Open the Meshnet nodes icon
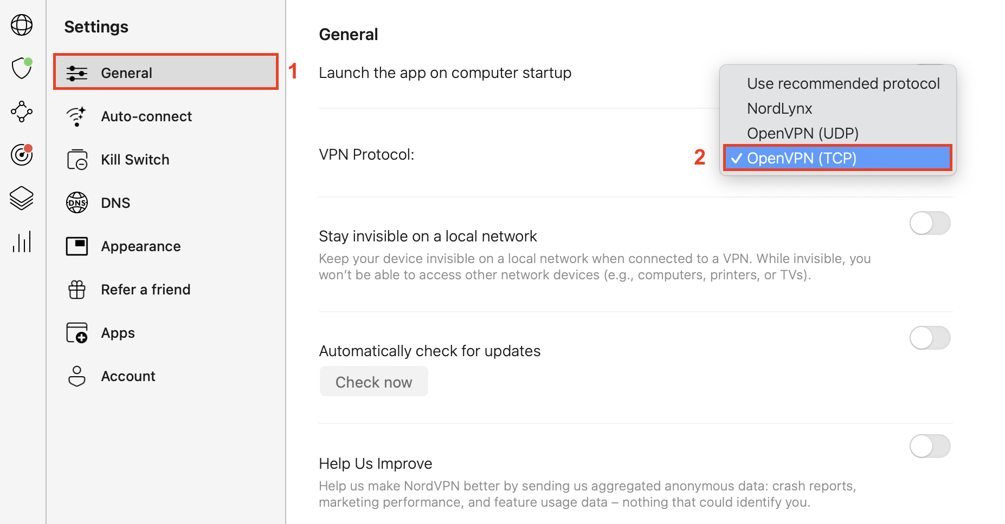This screenshot has width=1005, height=524. tap(22, 112)
